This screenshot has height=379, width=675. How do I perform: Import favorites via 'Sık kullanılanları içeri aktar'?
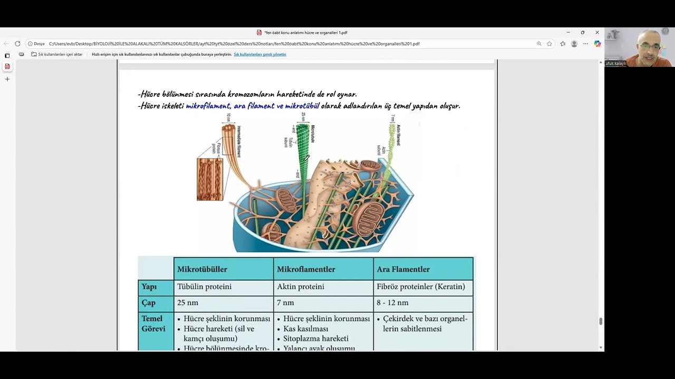tap(57, 54)
